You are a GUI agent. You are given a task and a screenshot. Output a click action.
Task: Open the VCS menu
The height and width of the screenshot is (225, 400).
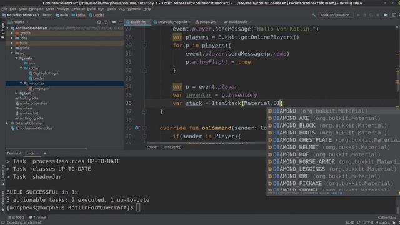(121, 9)
